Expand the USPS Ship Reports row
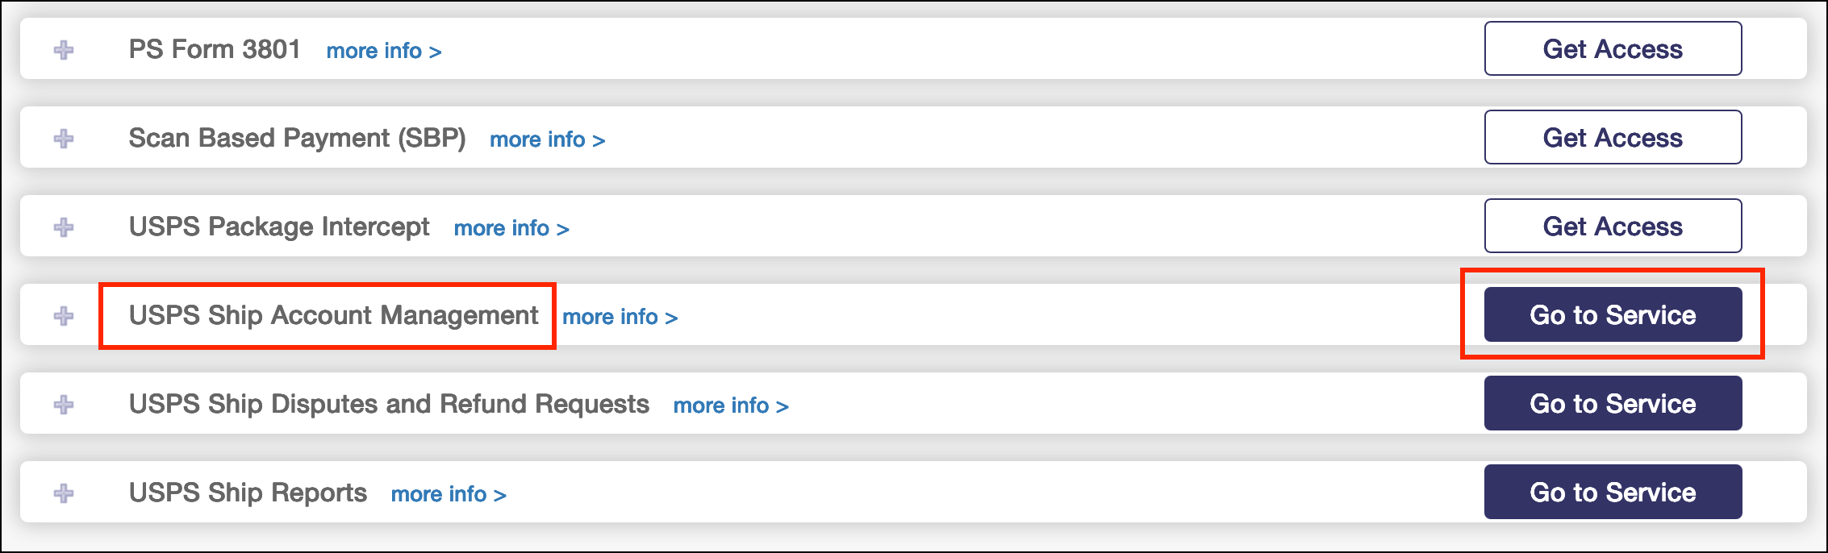Viewport: 1828px width, 553px height. pos(64,493)
